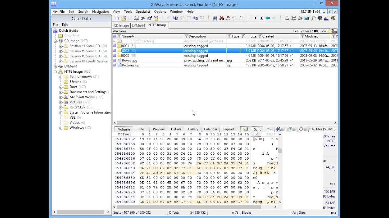Open the Find Text binoculars icon

point(215,18)
